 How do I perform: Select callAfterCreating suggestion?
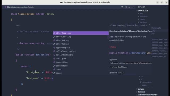81,51
